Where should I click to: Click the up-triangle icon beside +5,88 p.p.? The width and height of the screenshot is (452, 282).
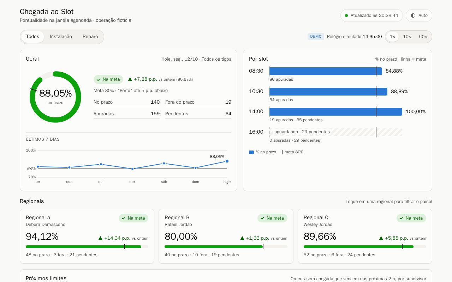tap(381, 238)
